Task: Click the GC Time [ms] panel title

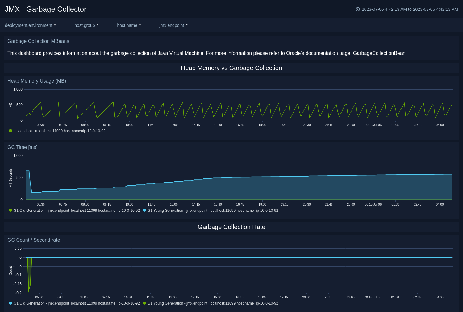Action: (23, 147)
